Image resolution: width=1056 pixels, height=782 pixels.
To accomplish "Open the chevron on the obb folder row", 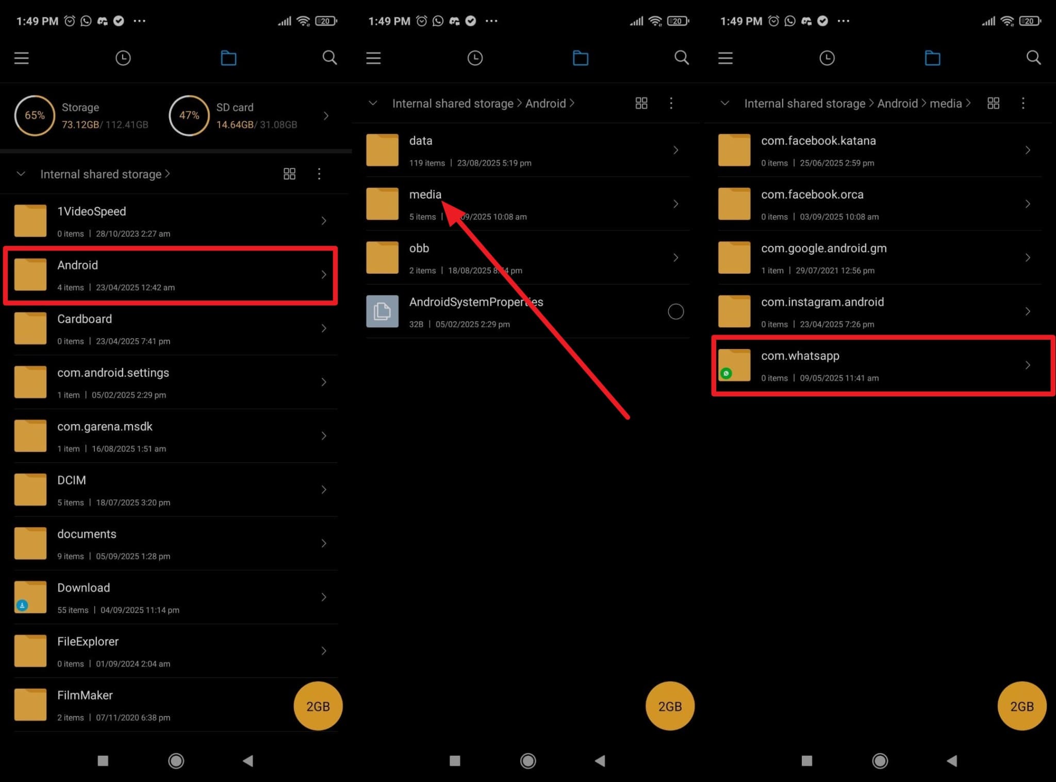I will point(675,258).
